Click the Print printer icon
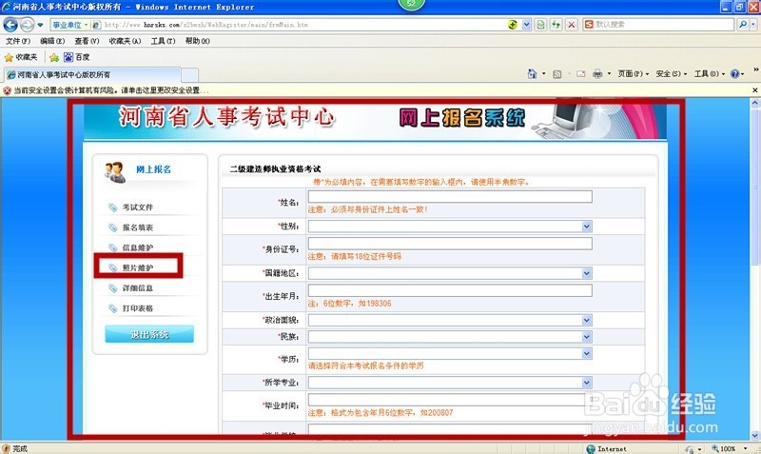 (x=597, y=74)
